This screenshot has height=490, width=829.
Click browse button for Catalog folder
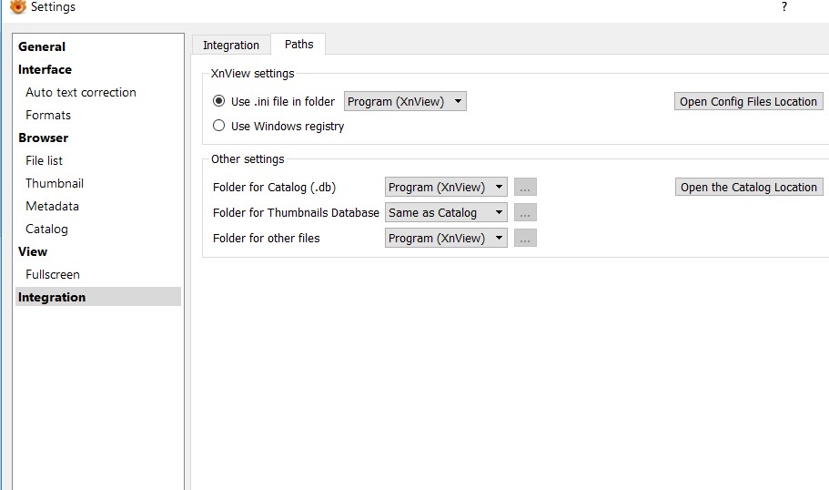(525, 188)
